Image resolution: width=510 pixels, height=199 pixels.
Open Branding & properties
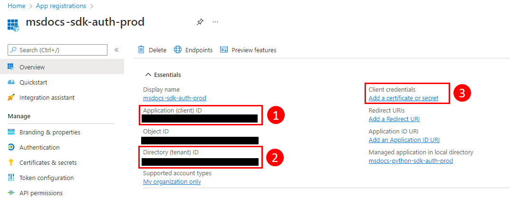(x=50, y=133)
